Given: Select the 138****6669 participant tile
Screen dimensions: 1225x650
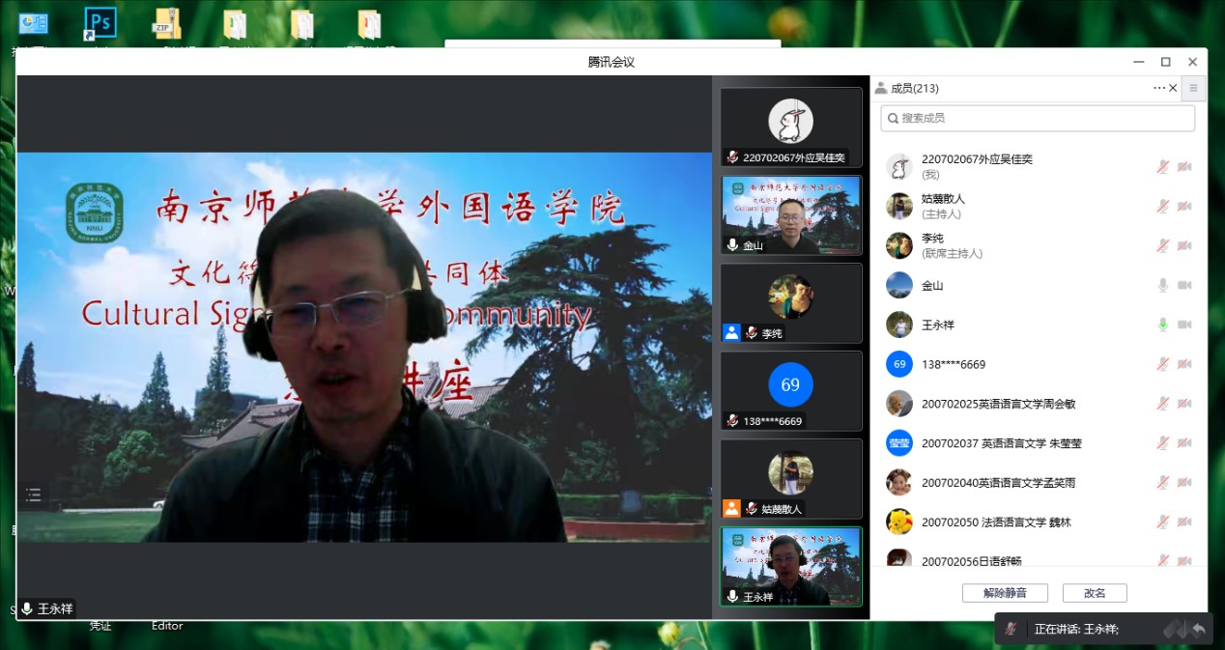Looking at the screenshot, I should point(790,390).
